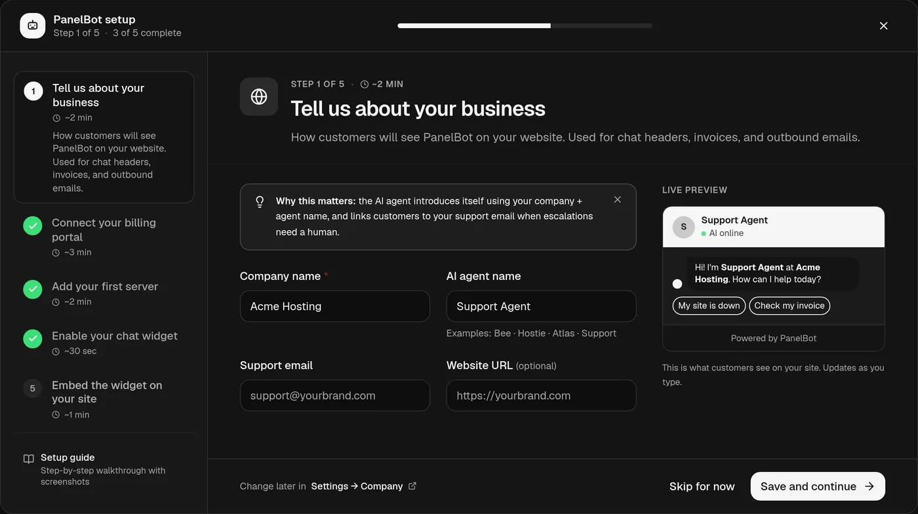Screen dimensions: 918x514
Task: Click the lightbulb icon in the tip box
Action: pyautogui.click(x=260, y=202)
